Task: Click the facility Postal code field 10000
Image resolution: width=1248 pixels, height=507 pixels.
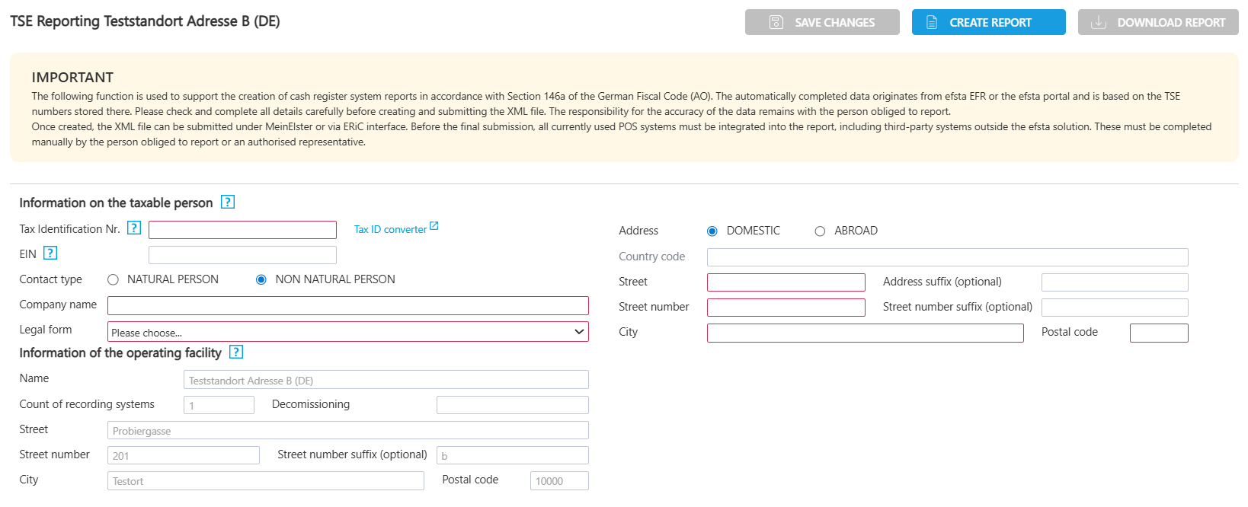Action: (559, 480)
